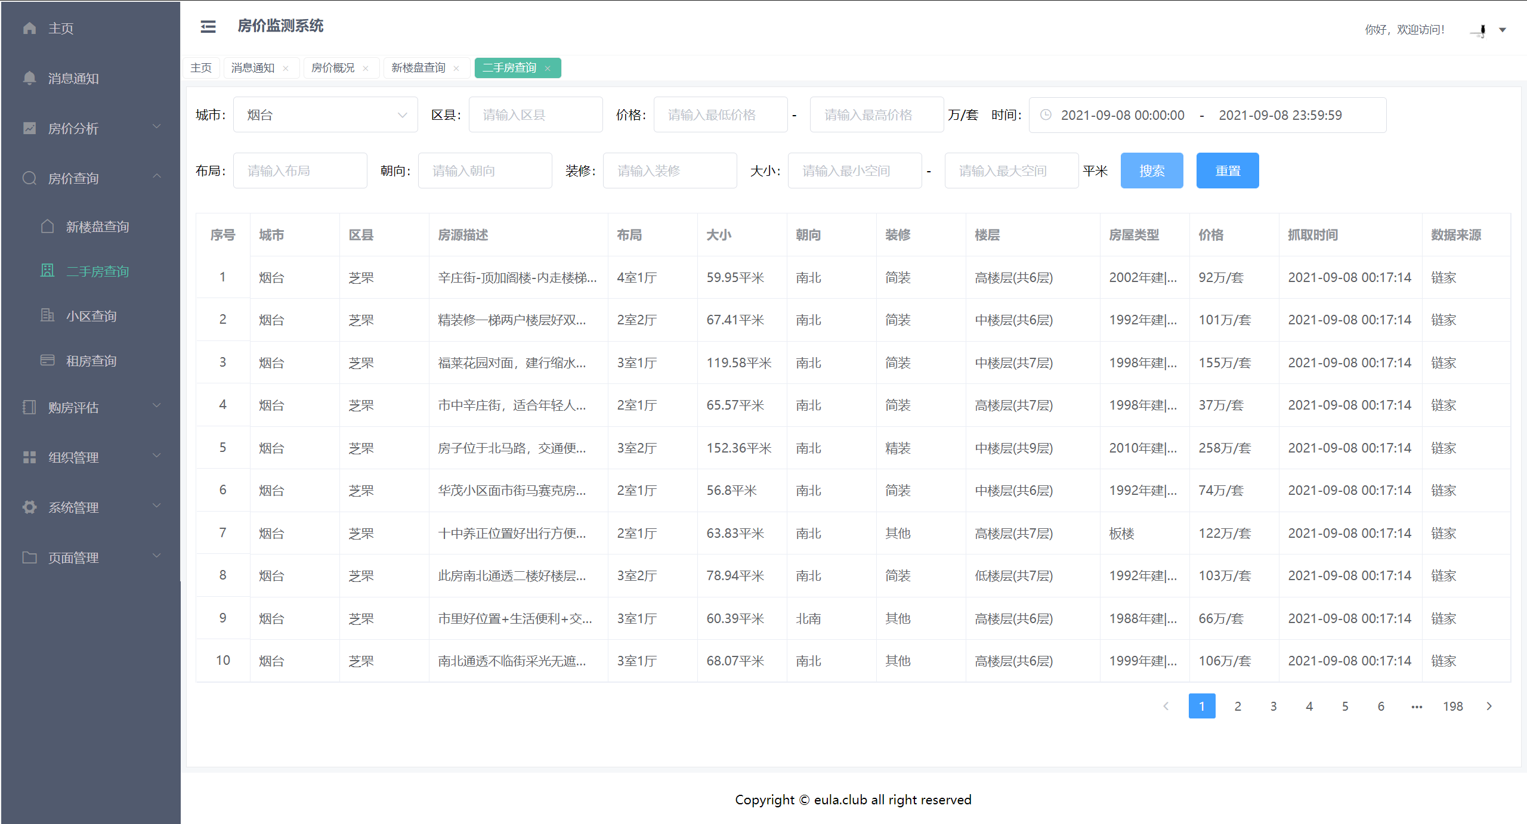Click the 小区查询 building icon
Viewport: 1527px width, 824px height.
click(48, 315)
